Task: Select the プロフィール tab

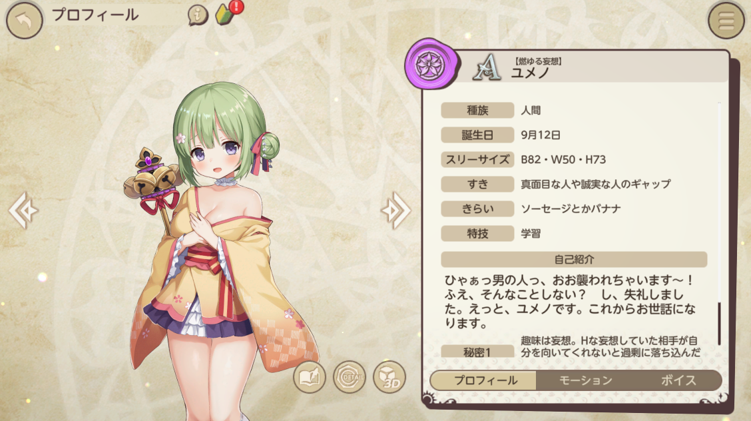Action: pyautogui.click(x=484, y=380)
